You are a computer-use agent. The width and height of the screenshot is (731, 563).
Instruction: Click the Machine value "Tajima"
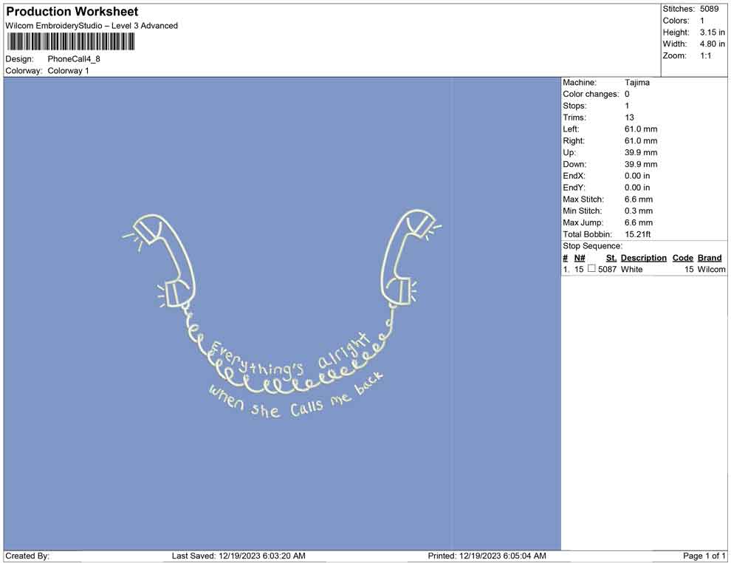click(x=636, y=83)
